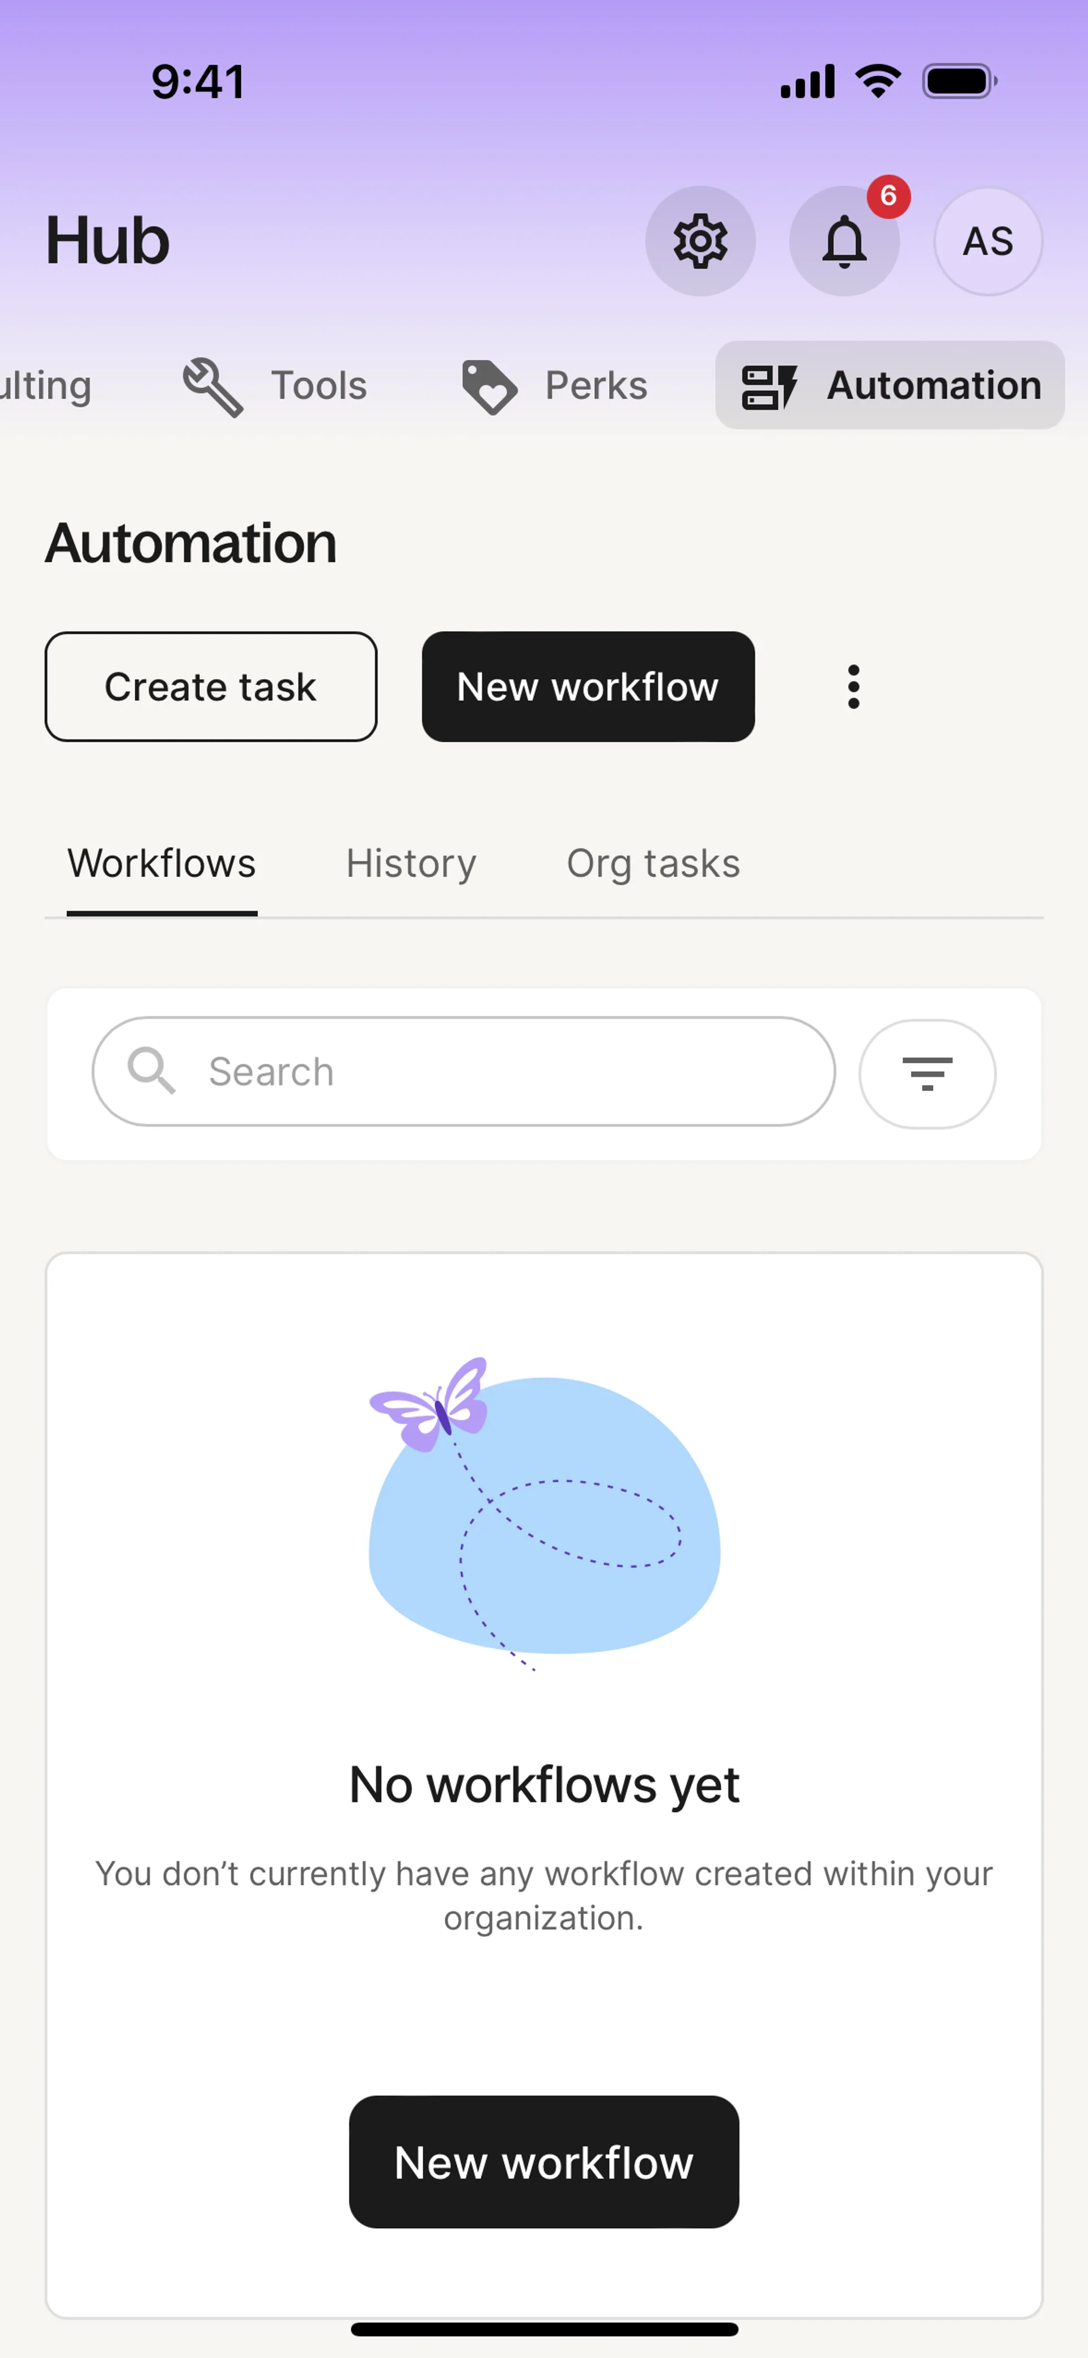Open the Perks section label
The height and width of the screenshot is (2358, 1088).
[596, 386]
